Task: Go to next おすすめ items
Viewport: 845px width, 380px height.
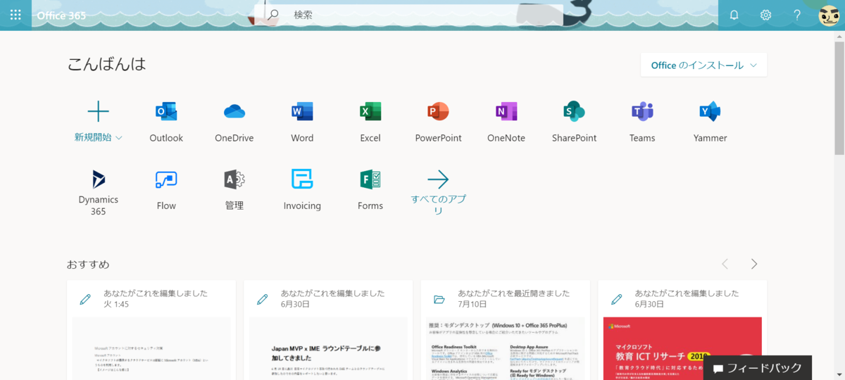Action: (754, 264)
